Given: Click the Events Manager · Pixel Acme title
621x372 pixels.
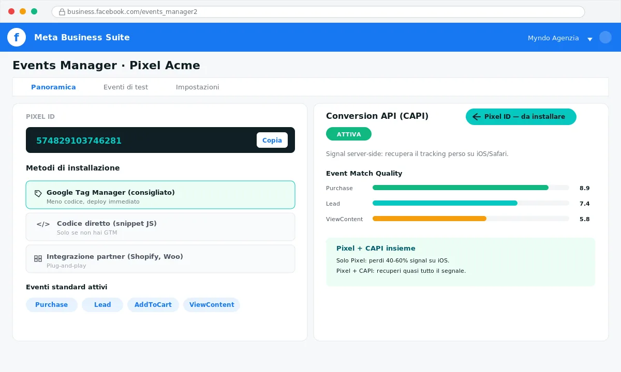Looking at the screenshot, I should (106, 66).
